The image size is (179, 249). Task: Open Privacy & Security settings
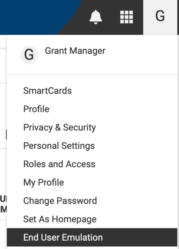pyautogui.click(x=60, y=128)
